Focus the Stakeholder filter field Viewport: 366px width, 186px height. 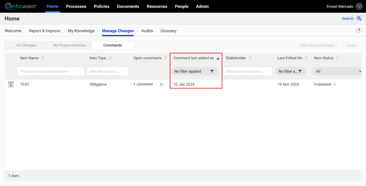point(248,71)
